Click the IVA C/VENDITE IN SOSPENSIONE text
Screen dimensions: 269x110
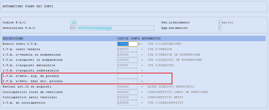click(174, 54)
